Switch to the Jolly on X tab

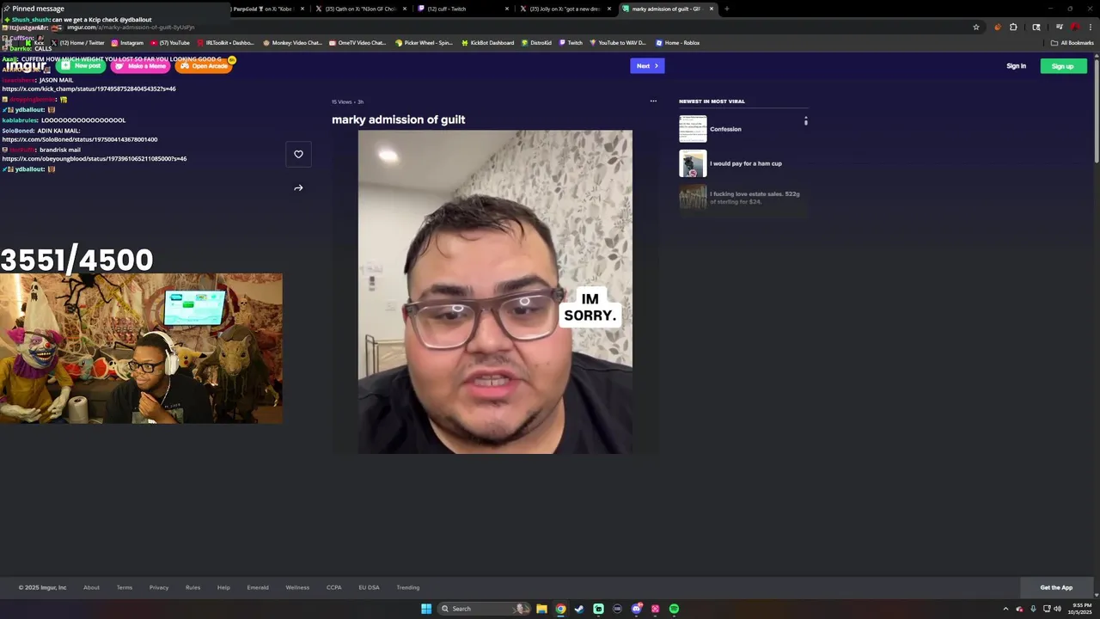565,9
